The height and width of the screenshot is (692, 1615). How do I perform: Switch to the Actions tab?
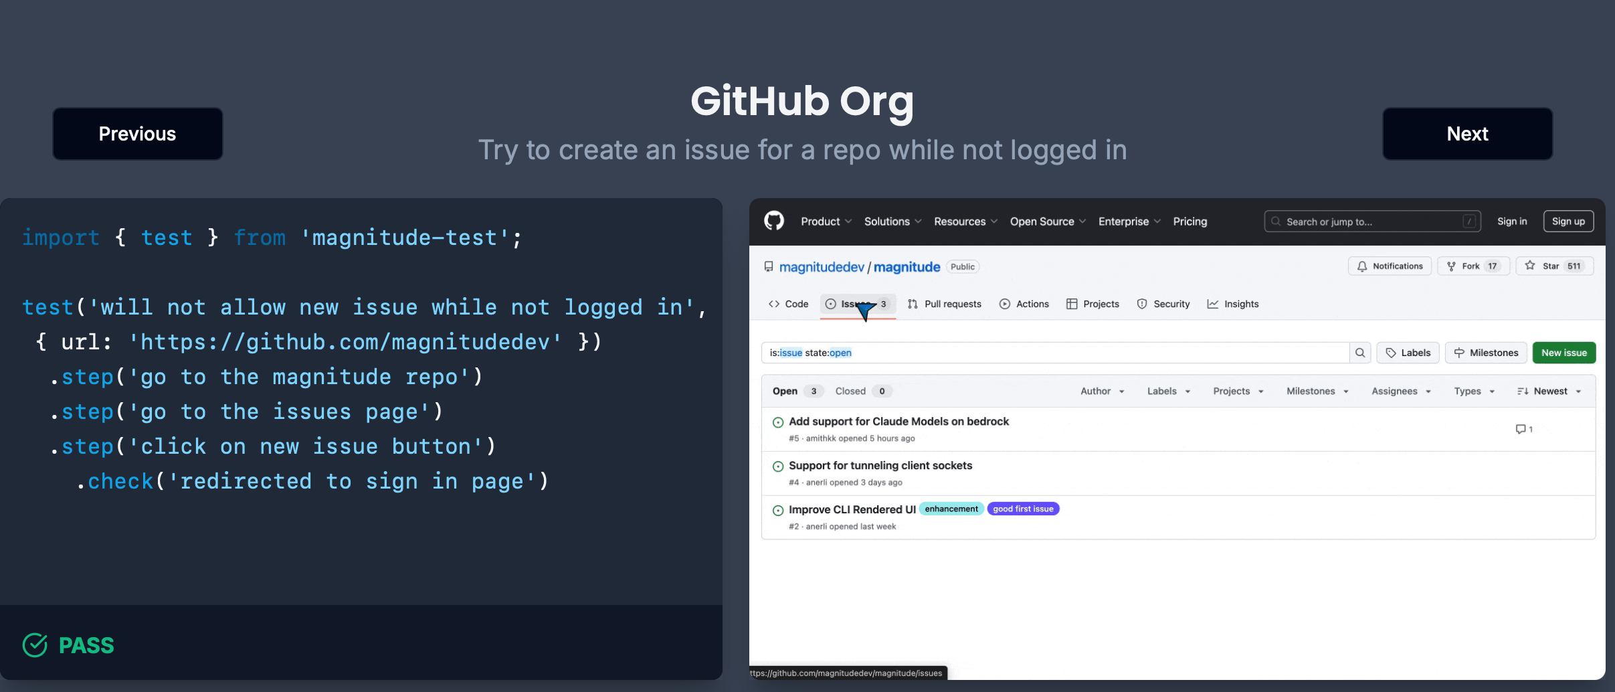[x=1024, y=304]
